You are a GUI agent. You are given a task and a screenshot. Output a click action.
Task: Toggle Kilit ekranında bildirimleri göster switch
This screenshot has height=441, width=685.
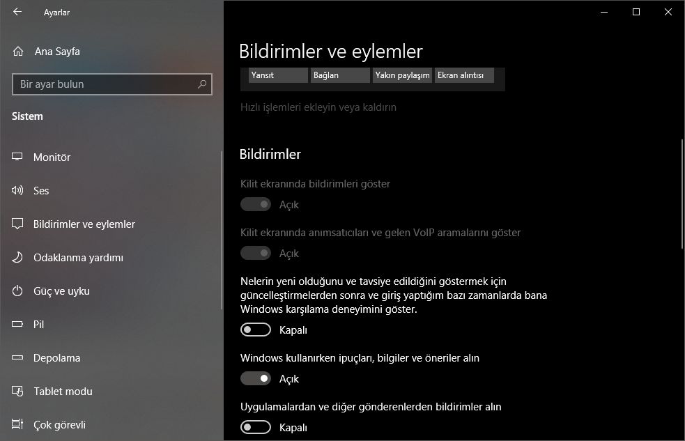pos(256,204)
